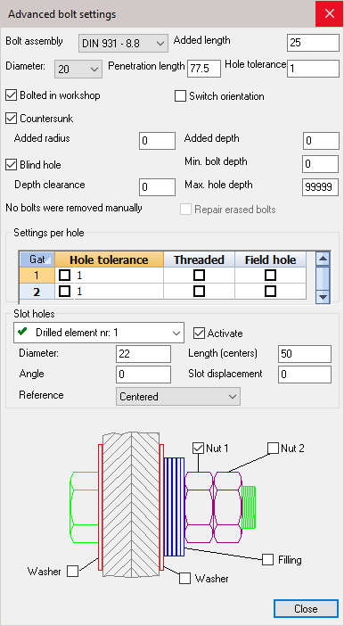Select the Hole tolerance column header

(x=109, y=259)
